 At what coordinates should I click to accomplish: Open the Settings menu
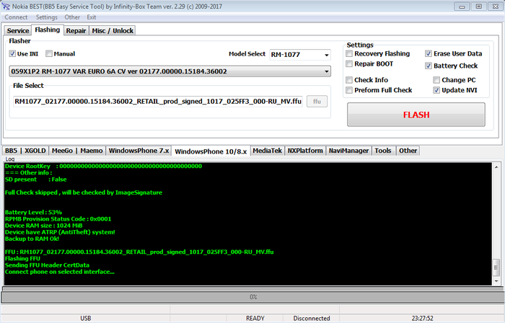click(46, 17)
